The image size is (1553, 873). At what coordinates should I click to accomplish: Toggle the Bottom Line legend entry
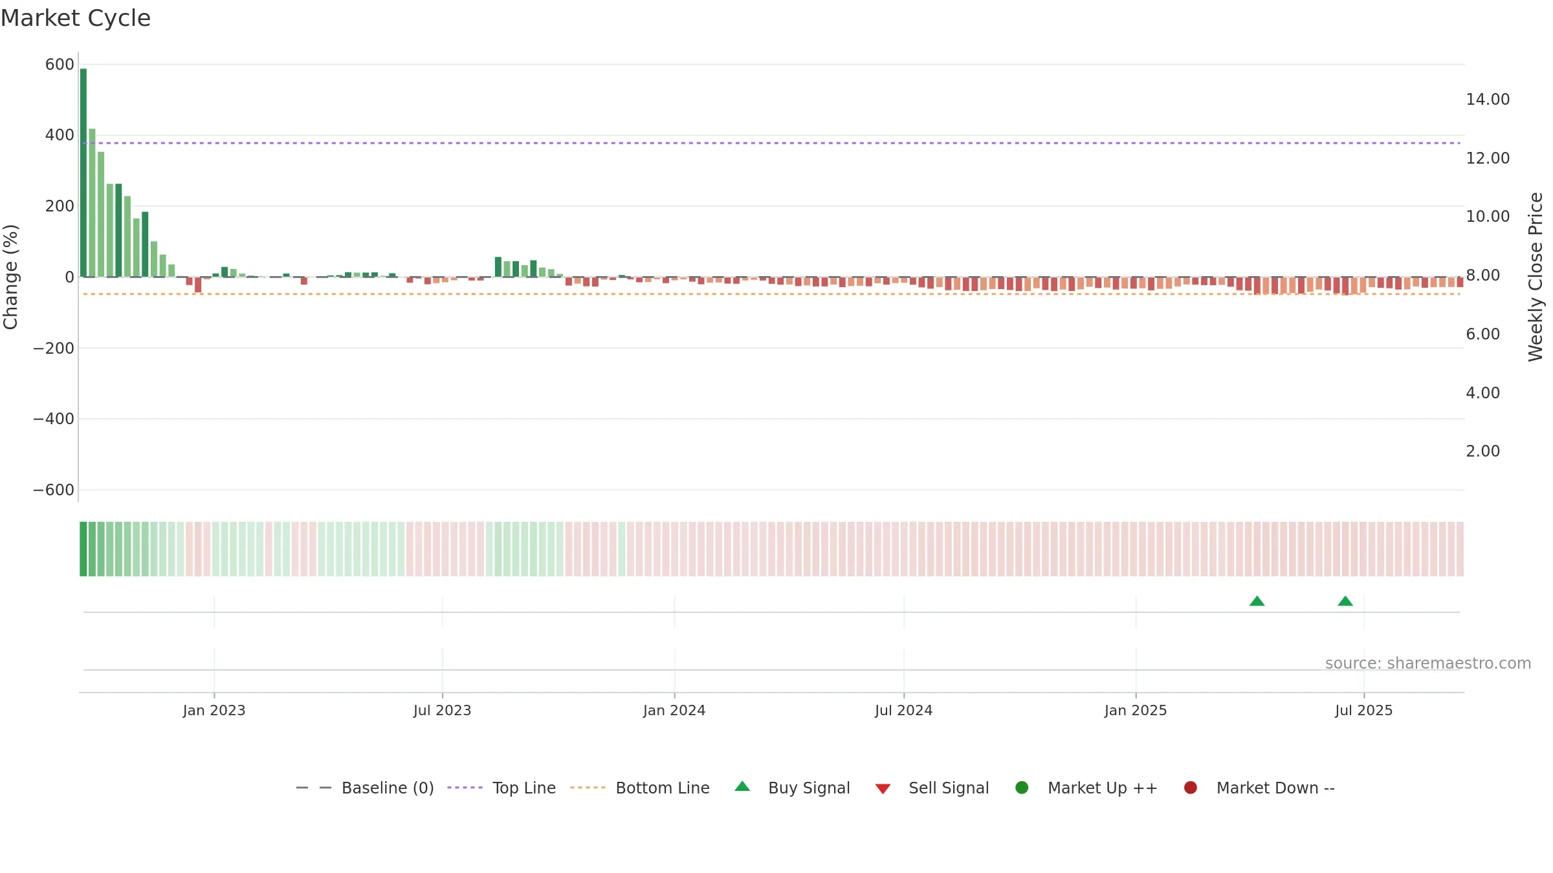[640, 788]
